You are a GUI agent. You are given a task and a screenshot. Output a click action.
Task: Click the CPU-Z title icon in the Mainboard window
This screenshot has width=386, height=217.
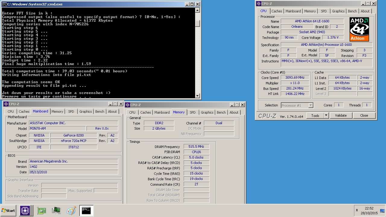coord(6,104)
